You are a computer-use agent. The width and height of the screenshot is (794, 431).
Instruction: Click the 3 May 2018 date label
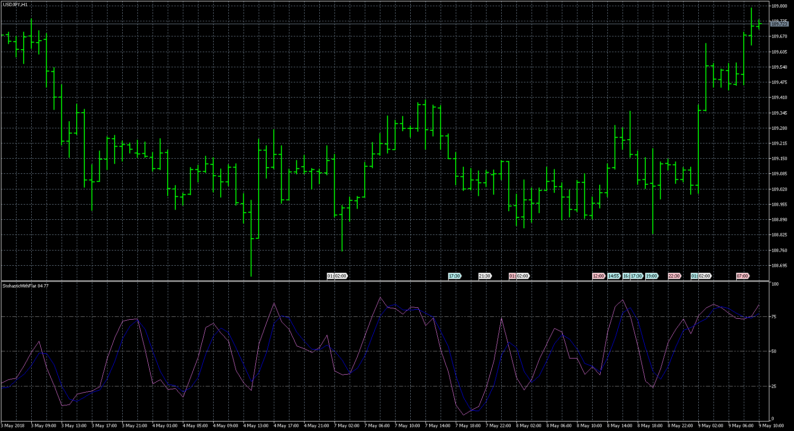(x=13, y=426)
